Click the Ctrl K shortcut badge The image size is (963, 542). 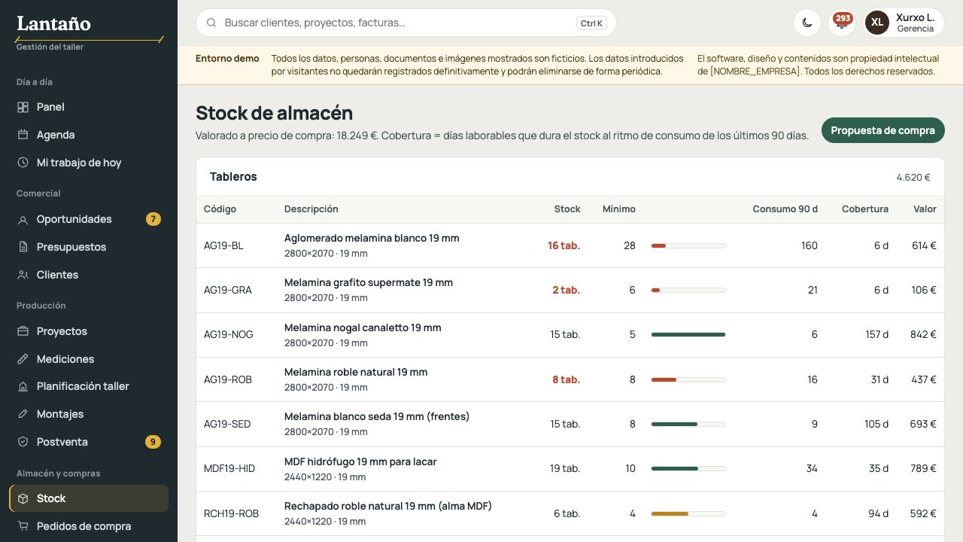point(591,23)
